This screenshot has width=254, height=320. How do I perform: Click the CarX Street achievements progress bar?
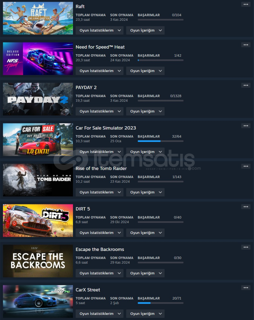[x=161, y=303]
